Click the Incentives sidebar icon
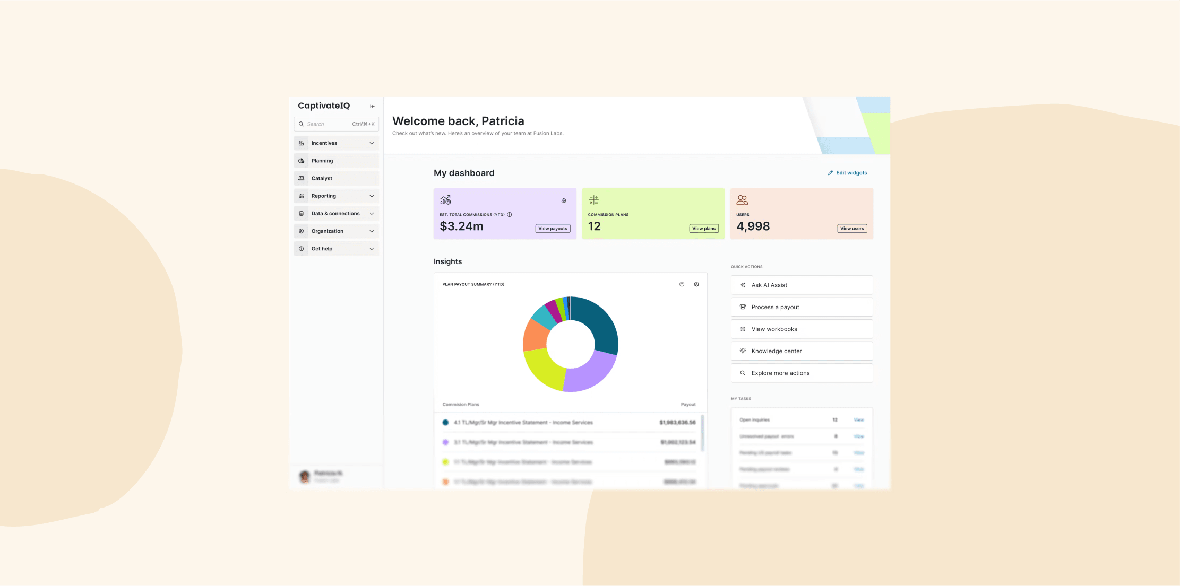1180x586 pixels. click(302, 143)
